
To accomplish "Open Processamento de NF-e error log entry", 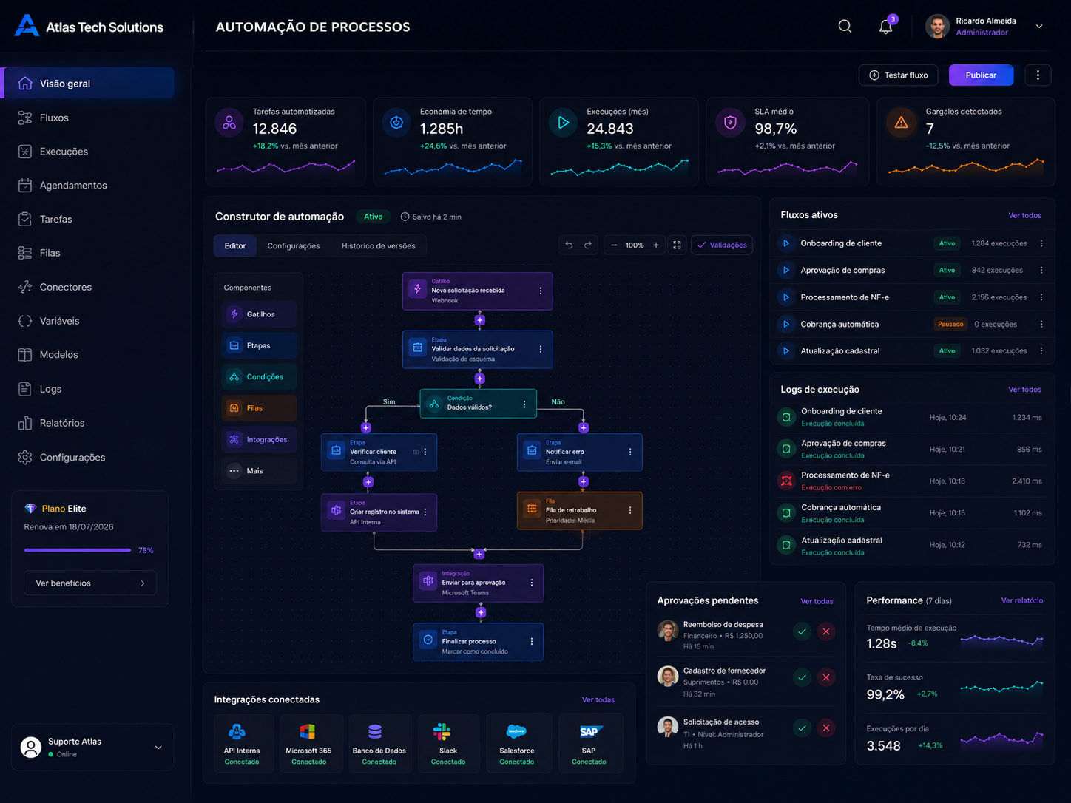I will 911,481.
